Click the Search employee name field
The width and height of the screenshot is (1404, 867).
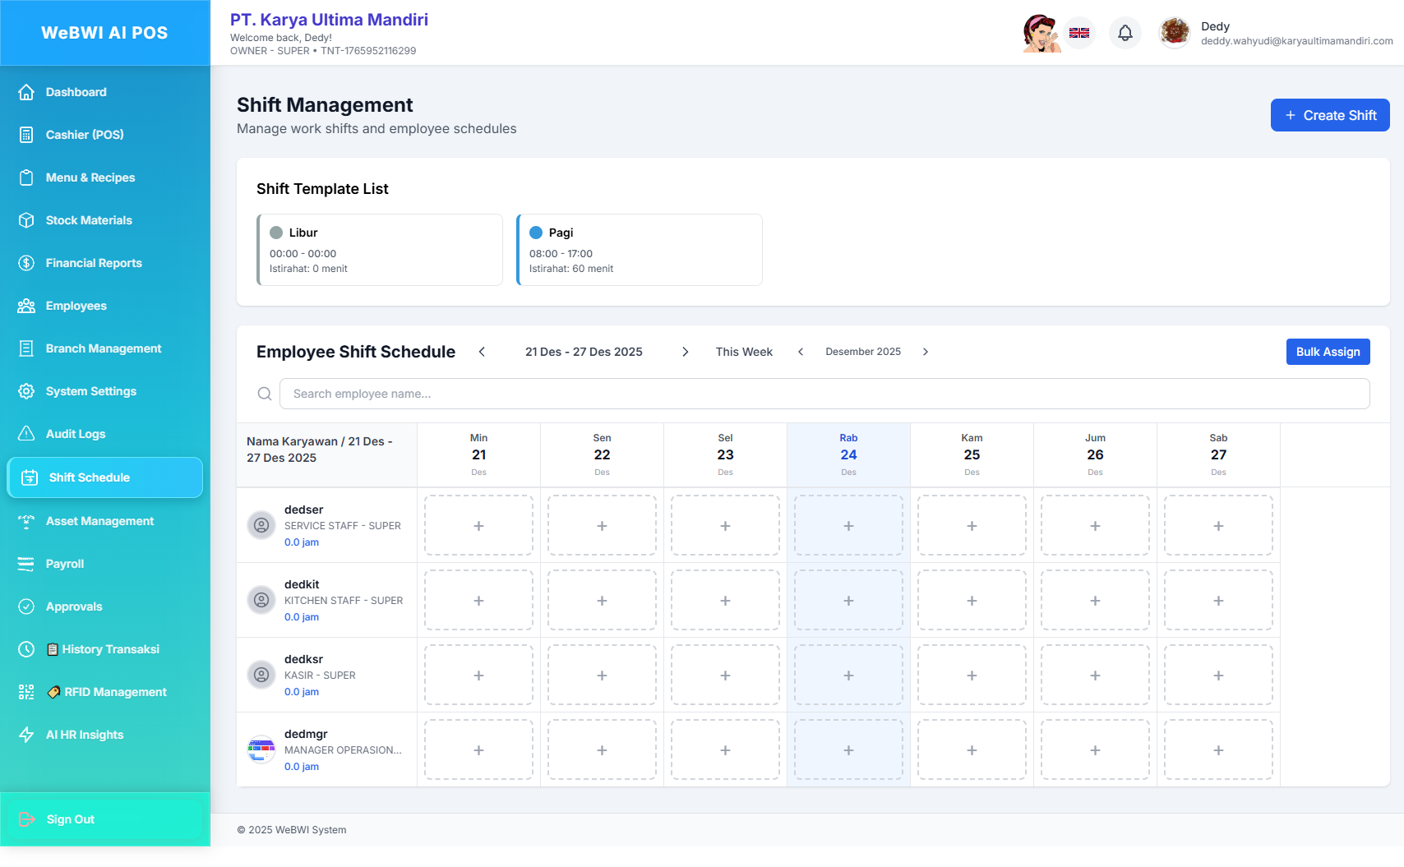[x=824, y=394]
